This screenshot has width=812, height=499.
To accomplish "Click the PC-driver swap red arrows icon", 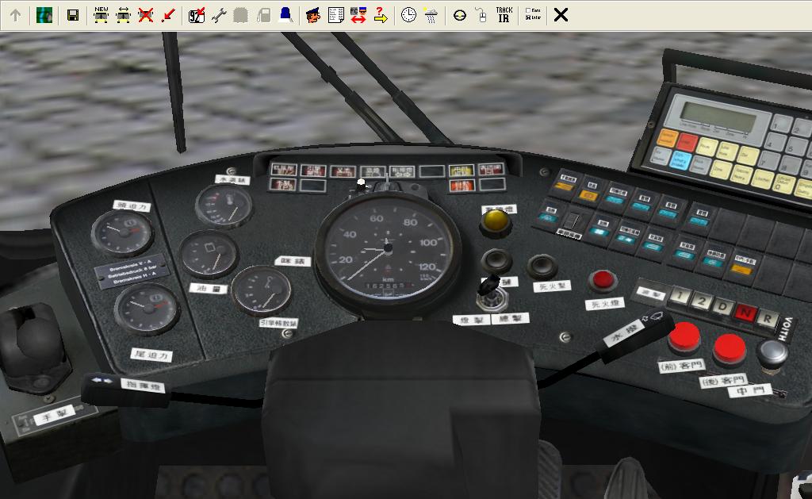I will (358, 15).
